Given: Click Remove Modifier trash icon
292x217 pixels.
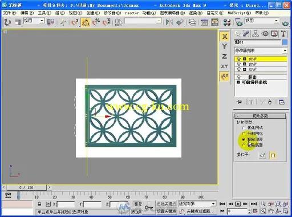Looking at the screenshot, I should [270, 102].
